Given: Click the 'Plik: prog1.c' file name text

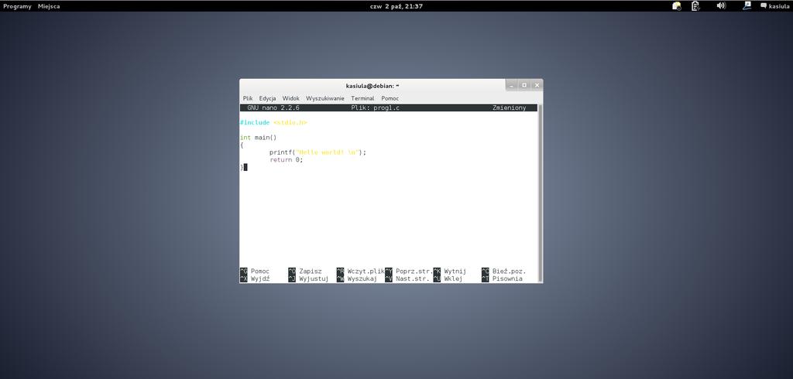Looking at the screenshot, I should tap(376, 108).
